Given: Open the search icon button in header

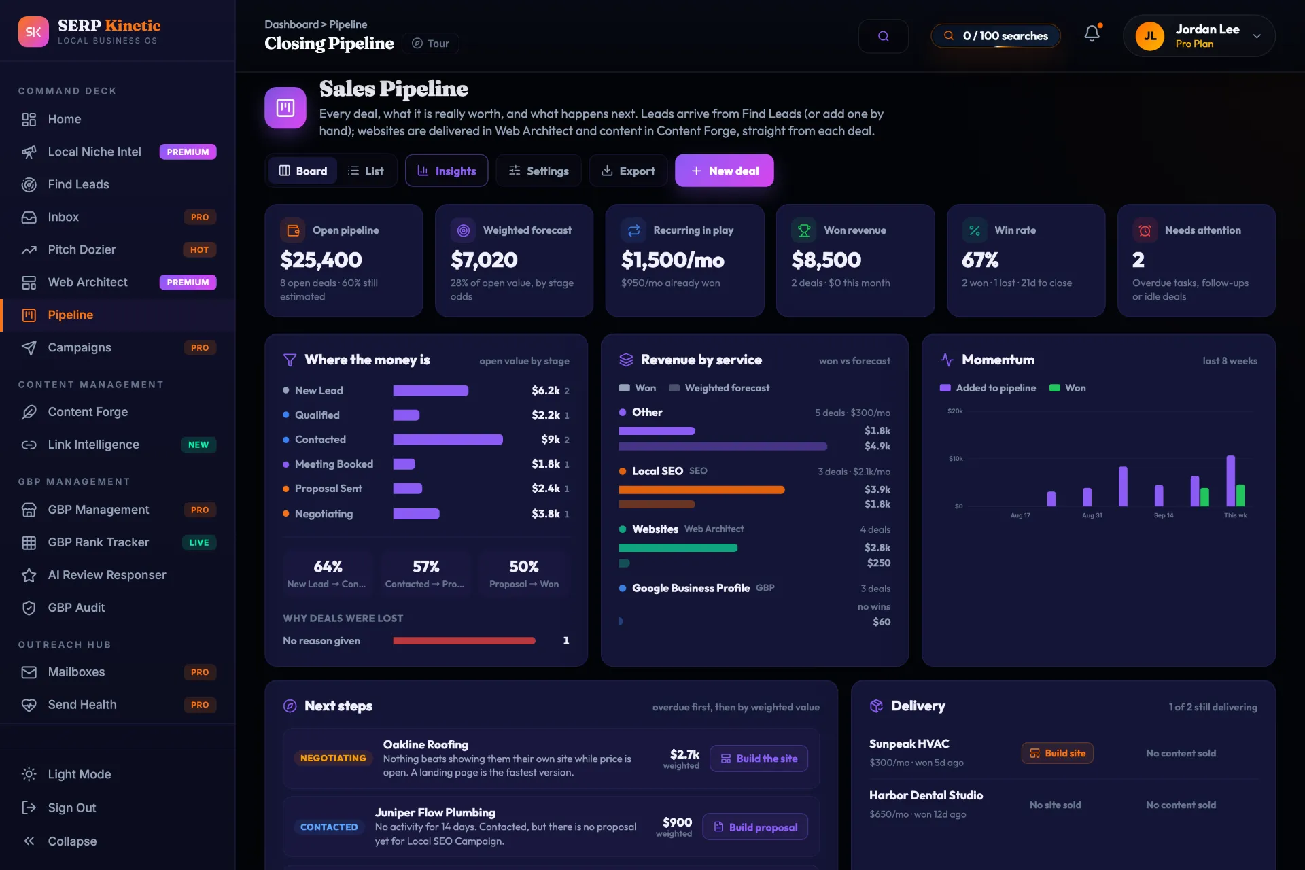Looking at the screenshot, I should pos(883,36).
